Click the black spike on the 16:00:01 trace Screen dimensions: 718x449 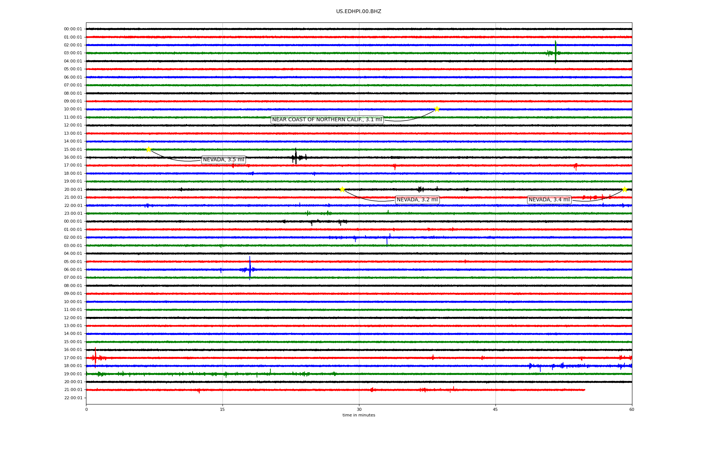(x=296, y=156)
